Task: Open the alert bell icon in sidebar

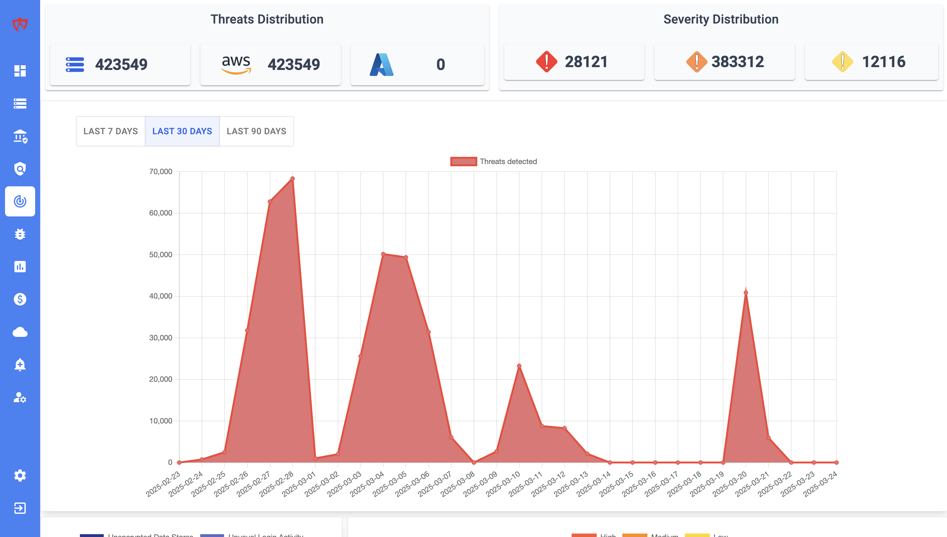Action: [20, 364]
